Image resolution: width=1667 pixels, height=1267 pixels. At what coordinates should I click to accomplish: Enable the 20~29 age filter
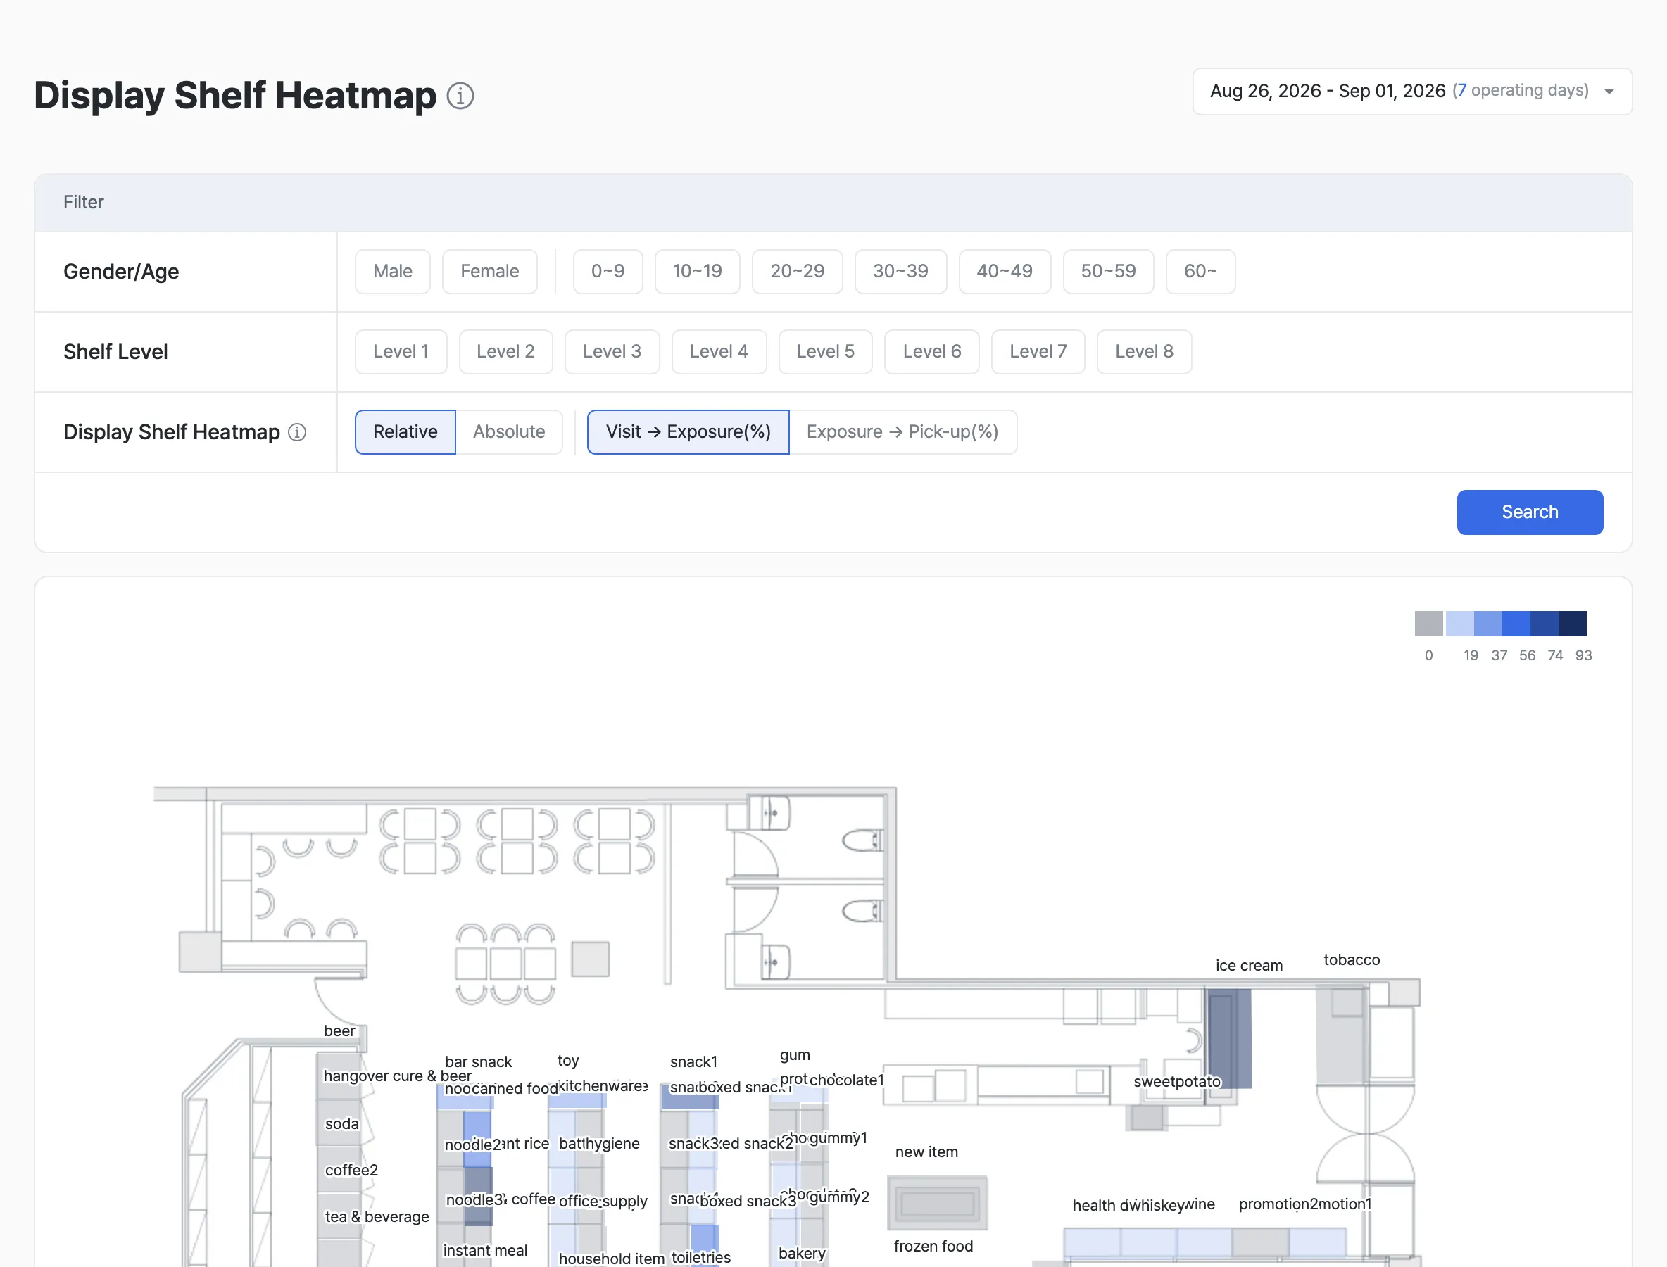(798, 272)
